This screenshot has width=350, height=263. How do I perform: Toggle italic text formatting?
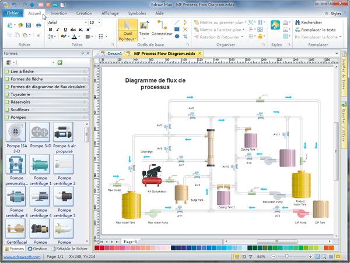58,30
